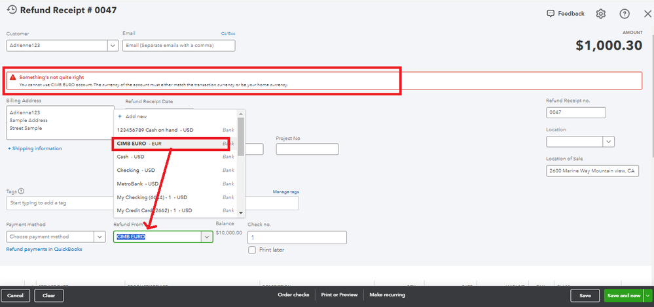The height and width of the screenshot is (307, 654).
Task: Select My Credit Card (2662) - 1 account
Action: (x=175, y=210)
